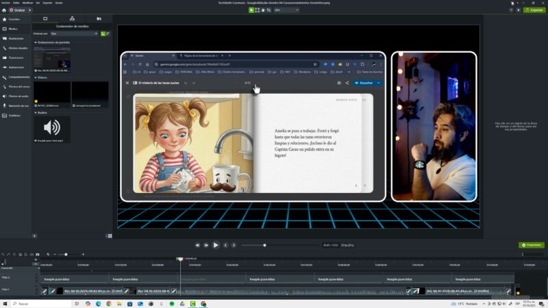Open the Modificar menu
Screen dimensions: 548x308
[27, 3]
